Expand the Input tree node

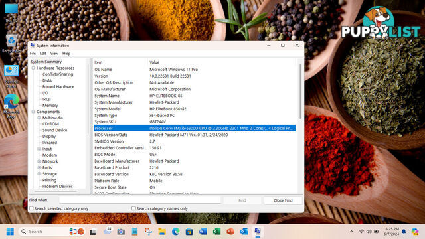(39, 149)
